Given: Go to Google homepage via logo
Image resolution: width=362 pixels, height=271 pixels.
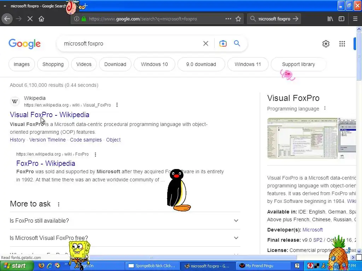Looking at the screenshot, I should [x=24, y=44].
